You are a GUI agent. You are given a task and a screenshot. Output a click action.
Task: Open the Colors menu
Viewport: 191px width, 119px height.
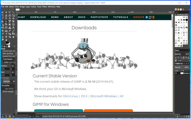[33, 7]
